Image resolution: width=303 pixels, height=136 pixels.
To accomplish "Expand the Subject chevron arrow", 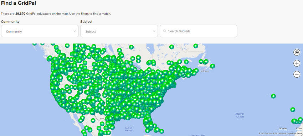I will pos(154,31).
